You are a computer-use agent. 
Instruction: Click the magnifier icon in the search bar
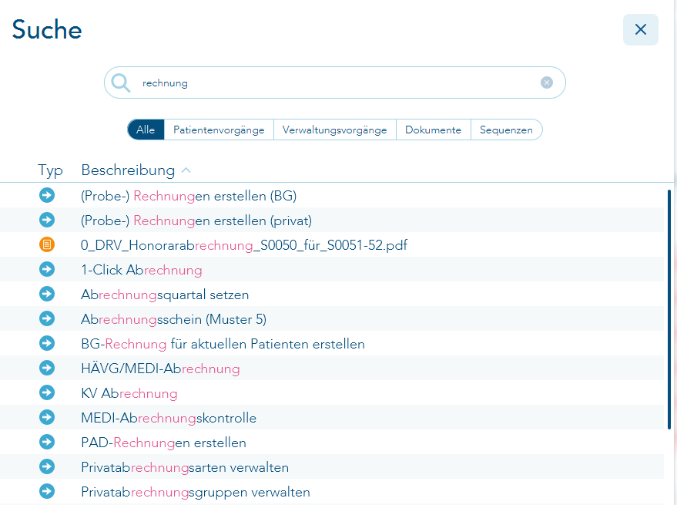pos(121,82)
